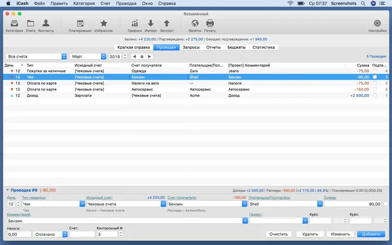The height and width of the screenshot is (245, 392).
Task: Collapse the Проводка #9 disclosure triangle
Action: [x=8, y=190]
